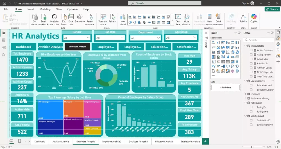The width and height of the screenshot is (281, 149).
Task: Publish the report
Action: point(243,18)
